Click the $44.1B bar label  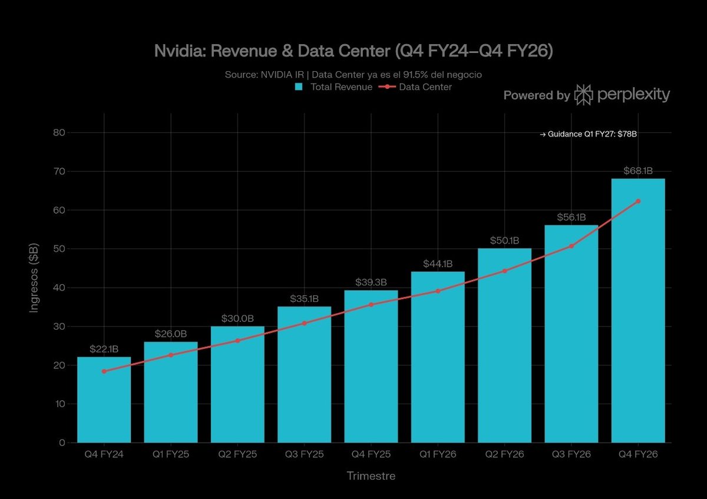click(438, 264)
